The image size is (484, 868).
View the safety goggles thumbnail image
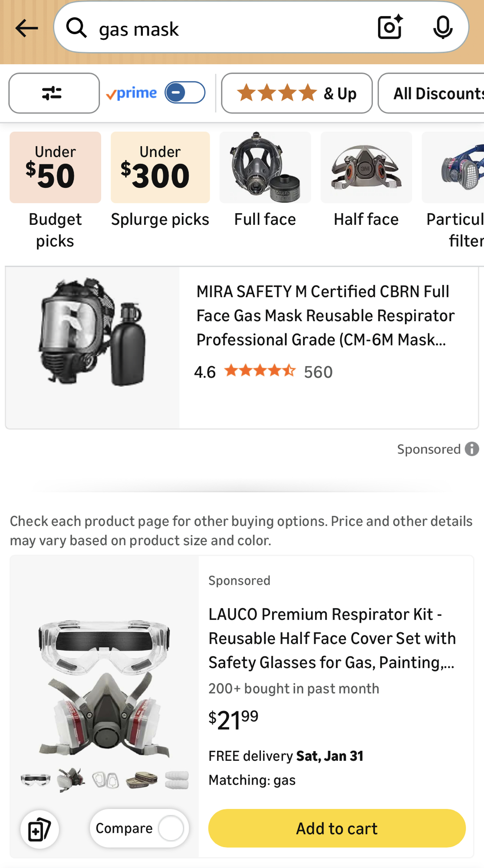36,779
